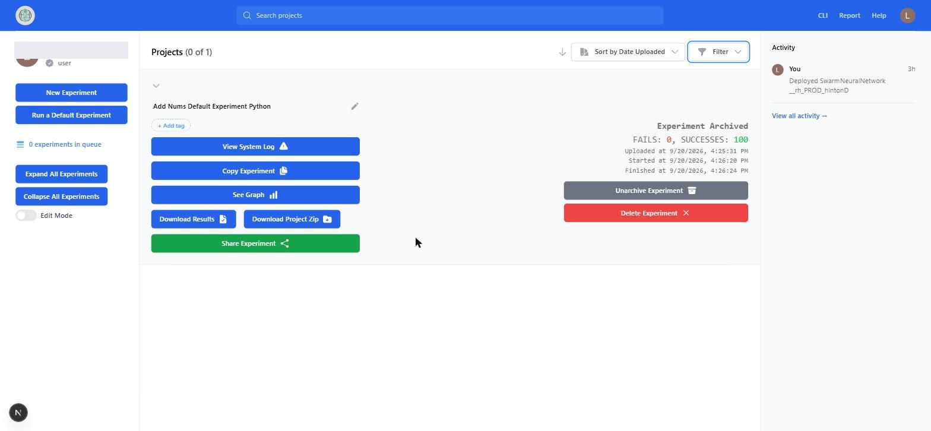Click the pencil icon to rename the experiment
Viewport: 931px width, 431px height.
354,106
